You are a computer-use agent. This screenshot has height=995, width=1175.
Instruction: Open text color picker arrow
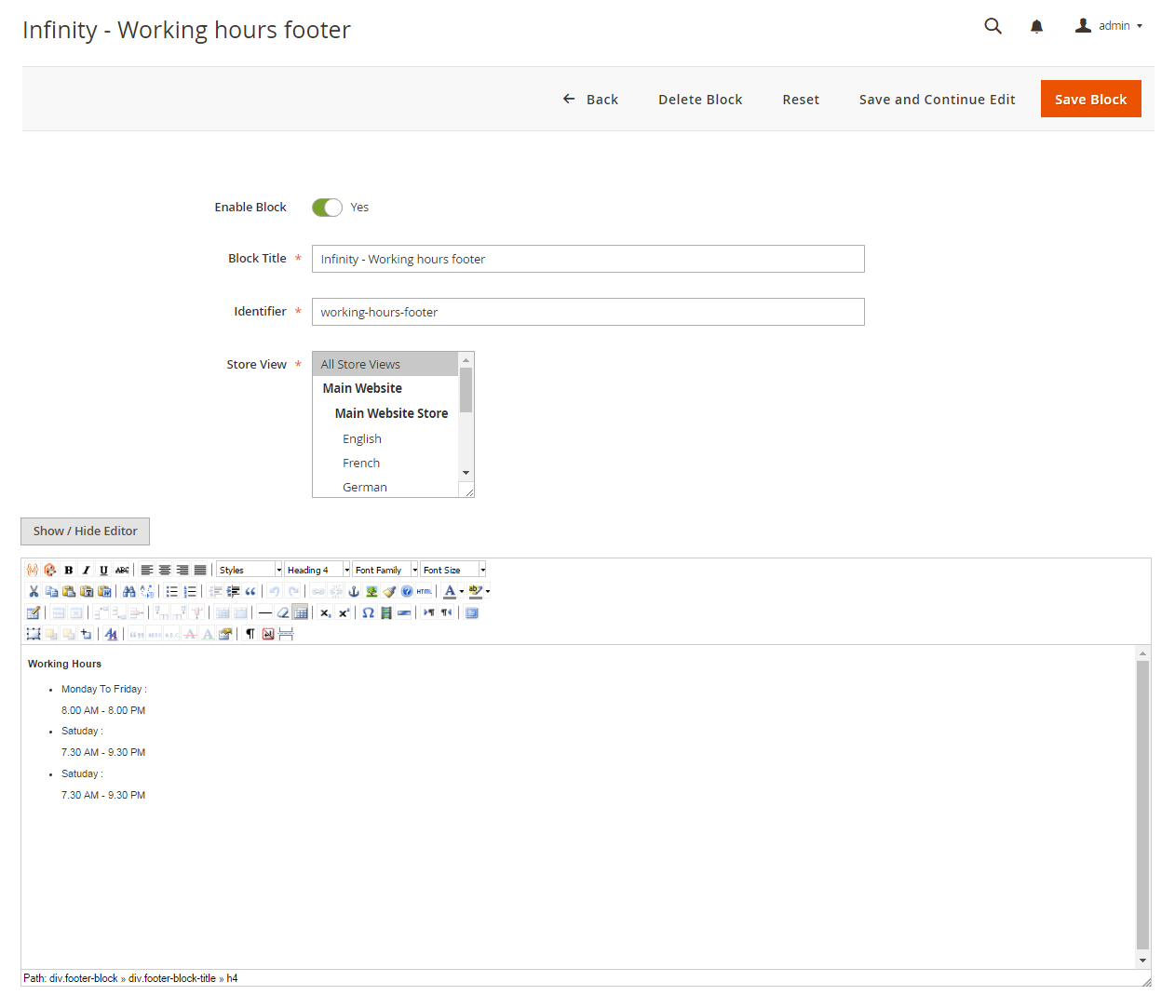[x=462, y=591]
